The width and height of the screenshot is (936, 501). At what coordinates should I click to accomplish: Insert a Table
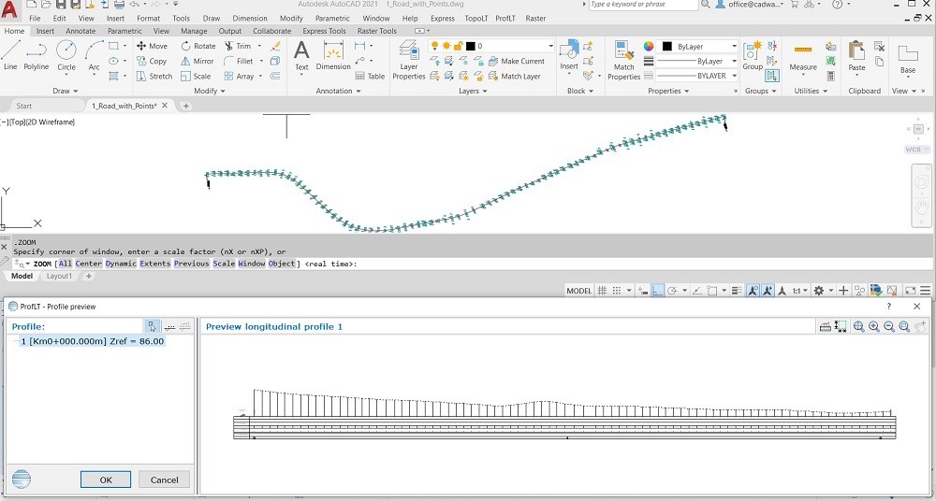(370, 77)
